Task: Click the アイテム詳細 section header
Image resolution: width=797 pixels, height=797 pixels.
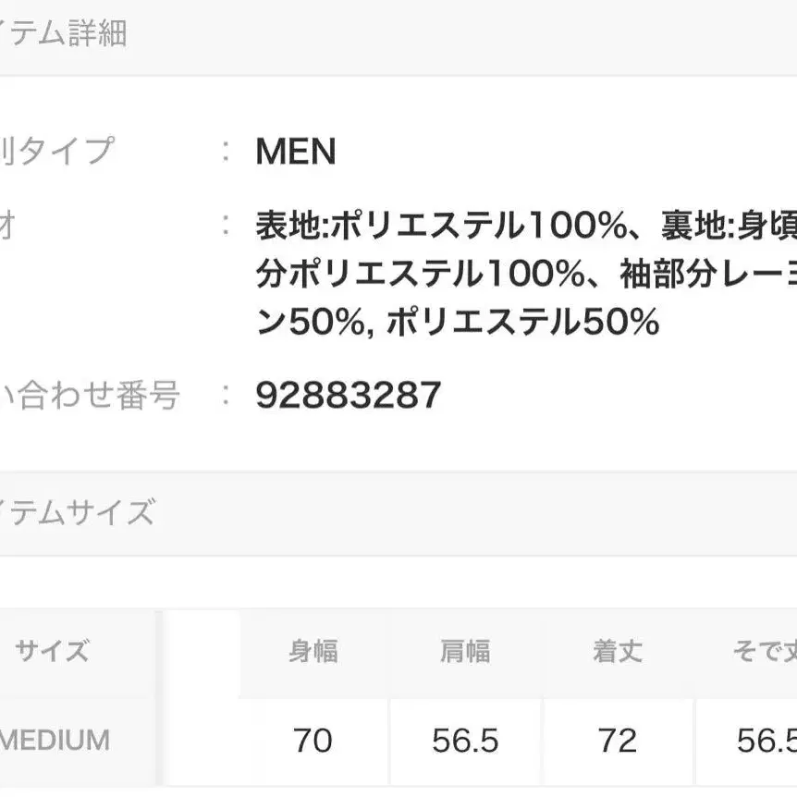Action: click(x=63, y=35)
